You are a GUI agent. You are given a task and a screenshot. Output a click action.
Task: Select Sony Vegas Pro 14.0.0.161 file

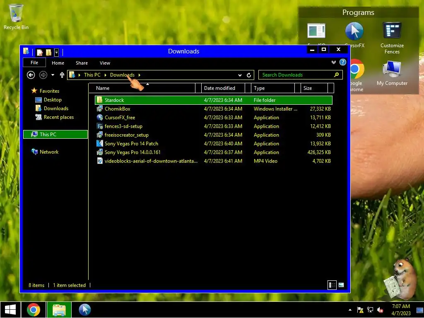pyautogui.click(x=213, y=152)
